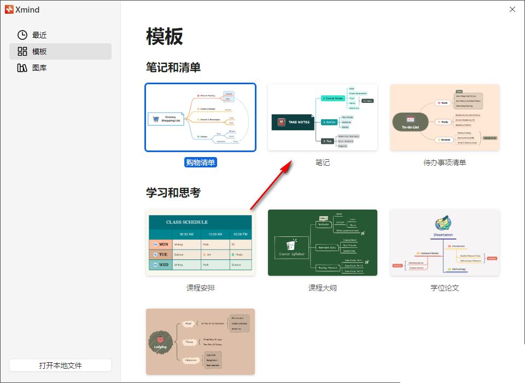Click the 笔记 template label
The width and height of the screenshot is (525, 383).
[323, 163]
